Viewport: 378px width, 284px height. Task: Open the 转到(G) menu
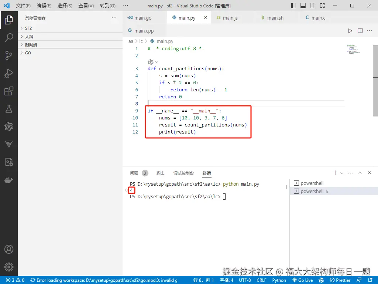[x=107, y=6]
